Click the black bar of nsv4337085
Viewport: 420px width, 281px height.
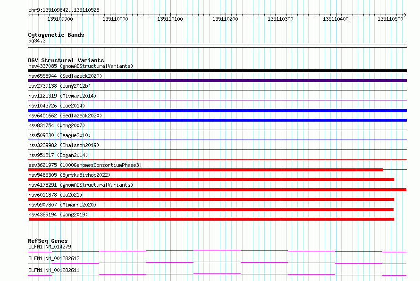(x=217, y=71)
